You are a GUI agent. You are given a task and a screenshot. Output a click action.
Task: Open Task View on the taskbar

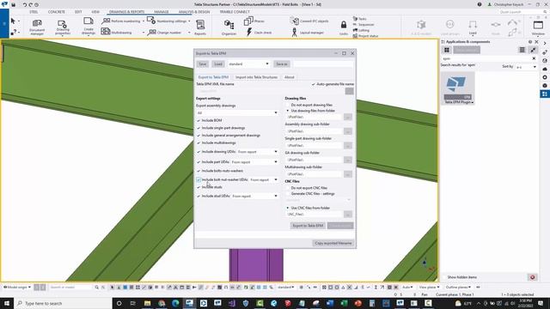[x=133, y=303]
